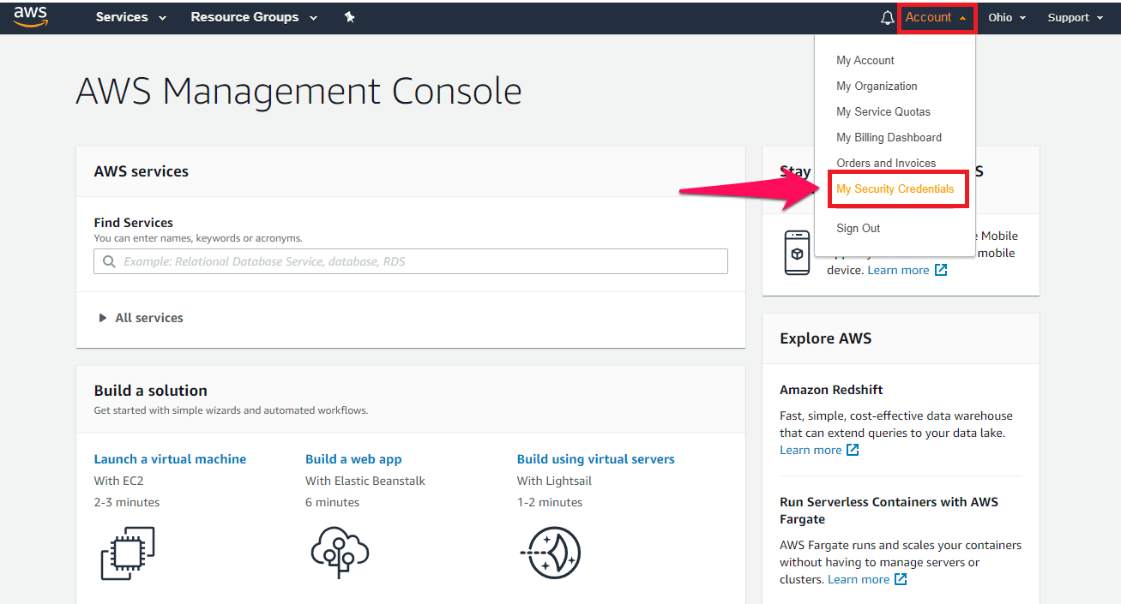Viewport: 1121px width, 604px height.
Task: Click the enter names, keywords or acronyms hint
Action: (198, 238)
